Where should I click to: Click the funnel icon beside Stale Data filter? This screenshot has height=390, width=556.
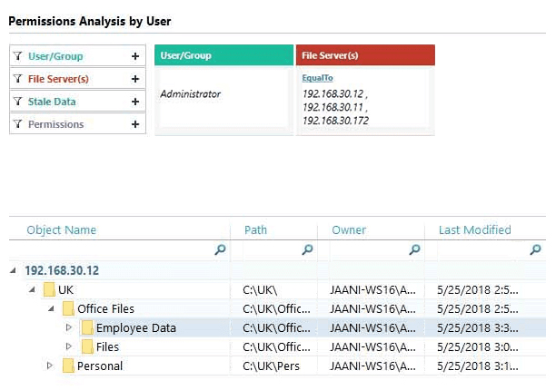[x=18, y=102]
